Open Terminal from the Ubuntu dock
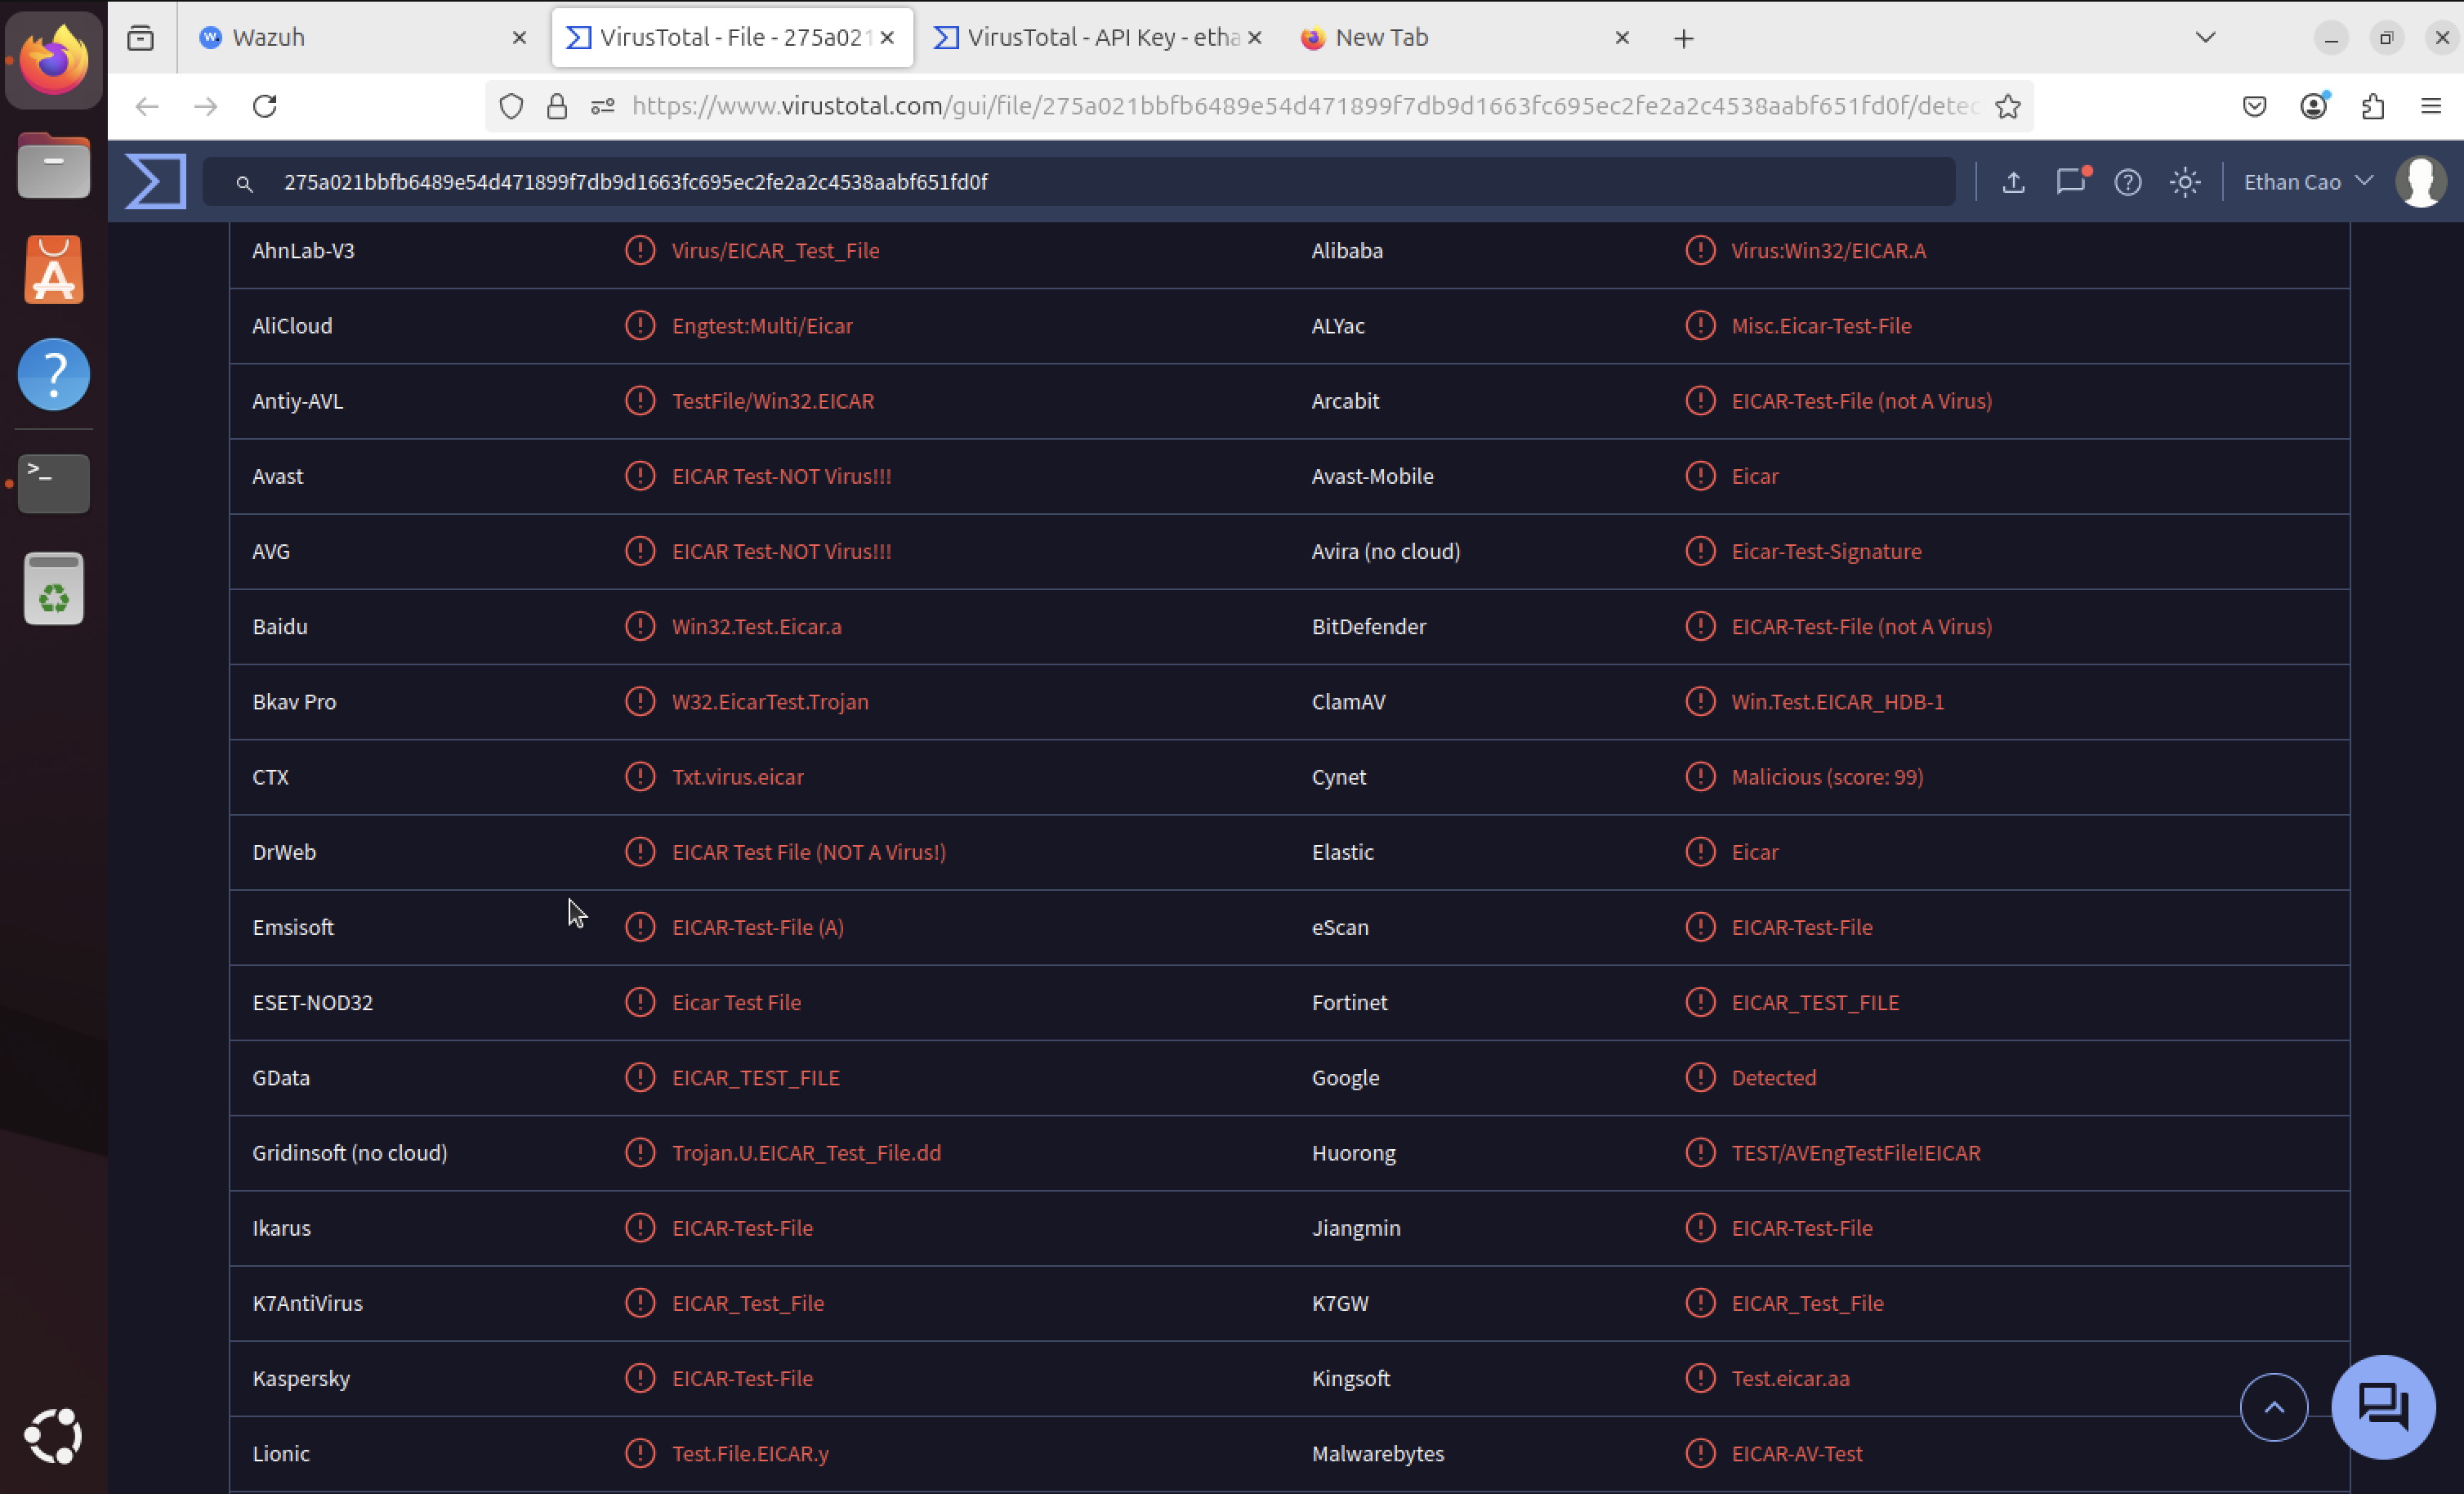The image size is (2464, 1494). click(x=54, y=482)
